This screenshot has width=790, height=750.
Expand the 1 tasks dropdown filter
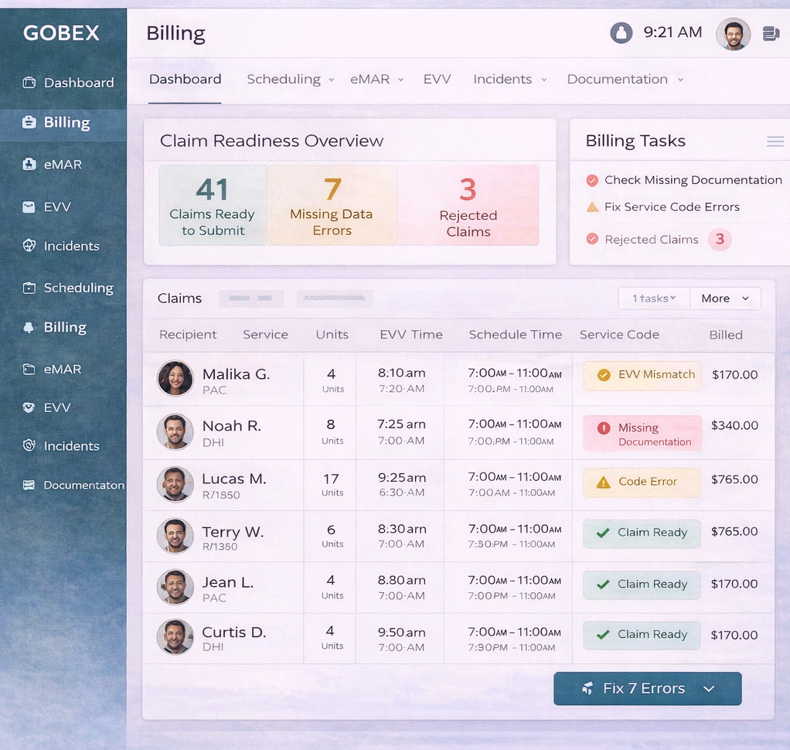(x=654, y=298)
